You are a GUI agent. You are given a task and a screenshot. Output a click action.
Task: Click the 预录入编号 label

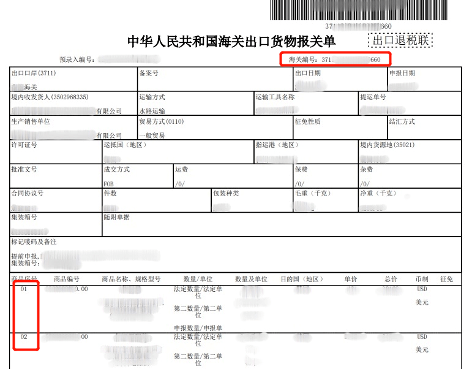[x=77, y=59]
